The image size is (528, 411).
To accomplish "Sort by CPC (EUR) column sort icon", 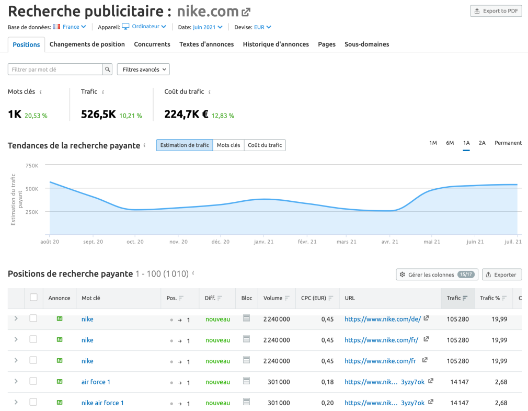I will 331,298.
